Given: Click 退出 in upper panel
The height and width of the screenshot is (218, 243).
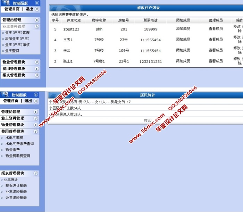Looking at the screenshot, I should pyautogui.click(x=29, y=9).
